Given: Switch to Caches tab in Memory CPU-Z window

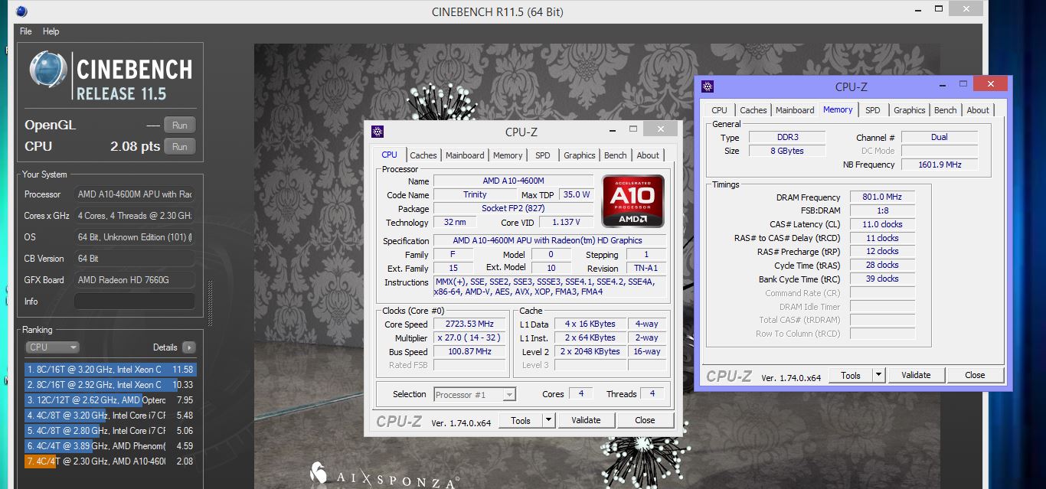Looking at the screenshot, I should click(x=753, y=110).
